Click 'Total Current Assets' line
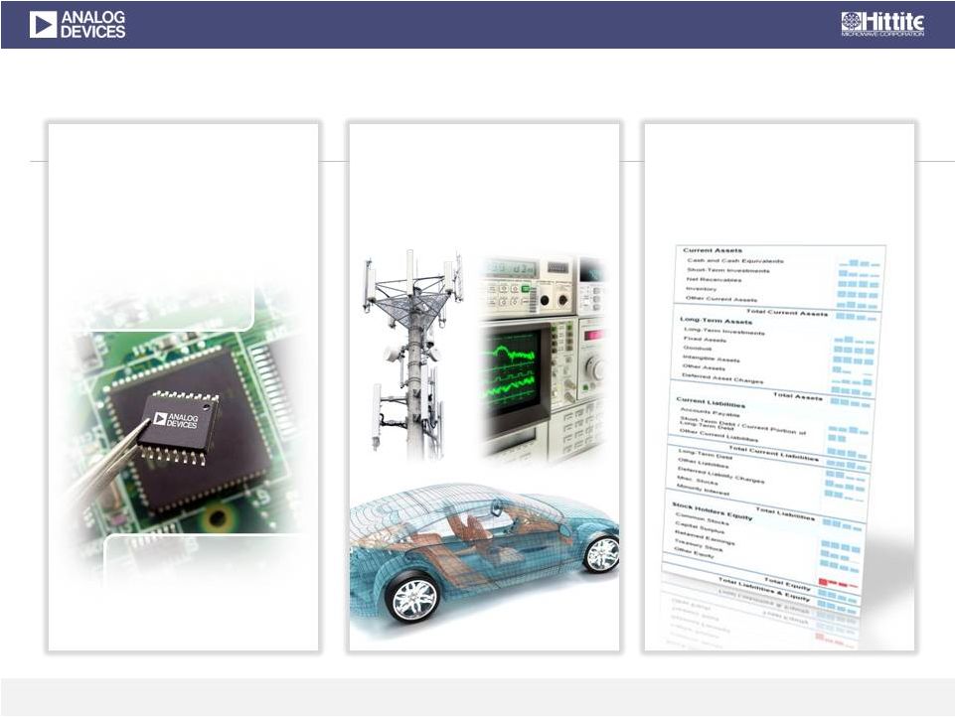Image resolution: width=955 pixels, height=717 pixels. coord(787,312)
